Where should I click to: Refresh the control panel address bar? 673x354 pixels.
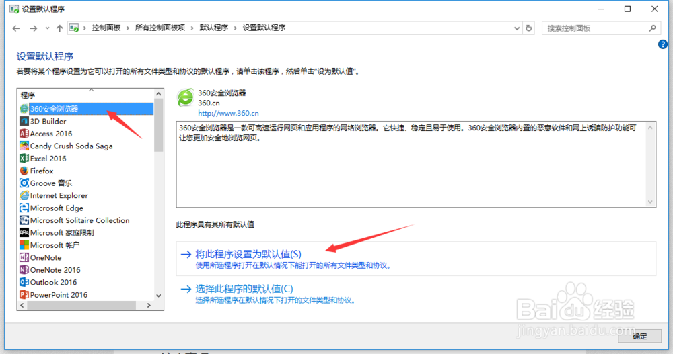(529, 28)
